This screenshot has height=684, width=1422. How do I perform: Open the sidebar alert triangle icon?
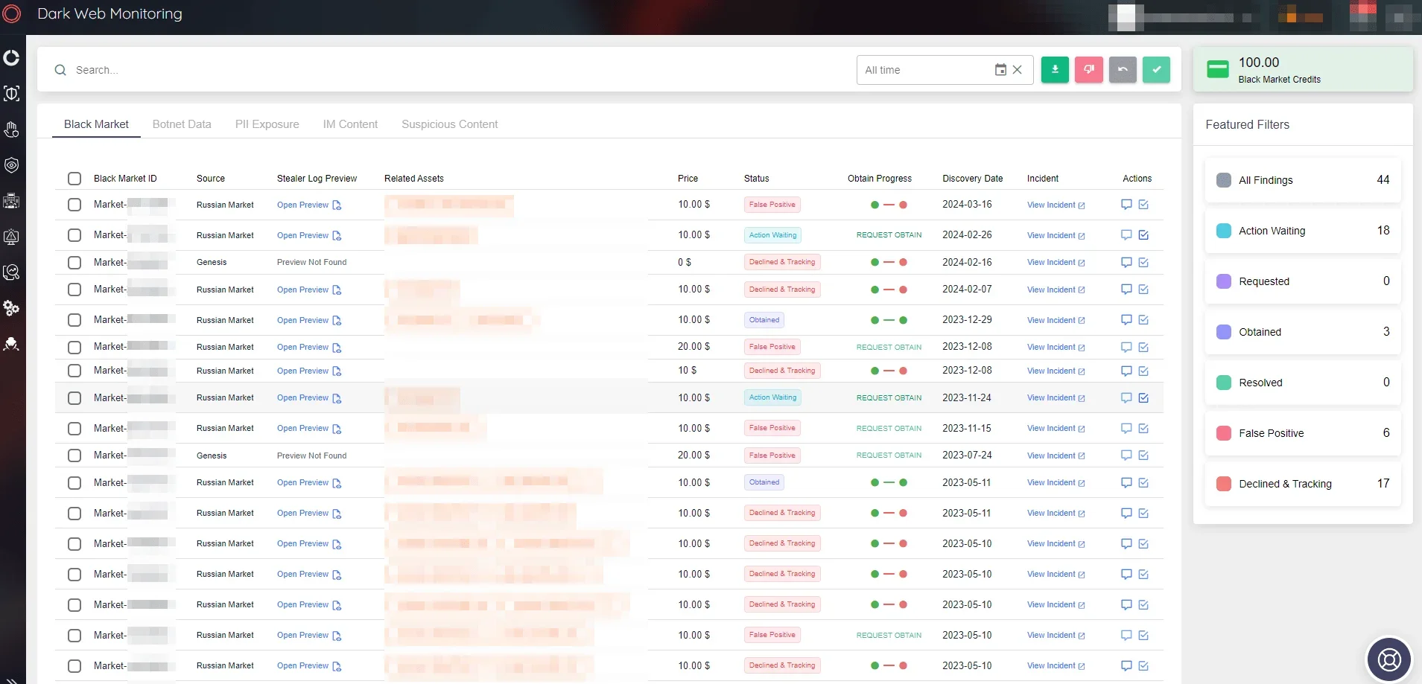12,237
